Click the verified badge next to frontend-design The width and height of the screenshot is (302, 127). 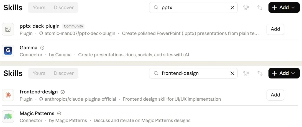point(63,92)
